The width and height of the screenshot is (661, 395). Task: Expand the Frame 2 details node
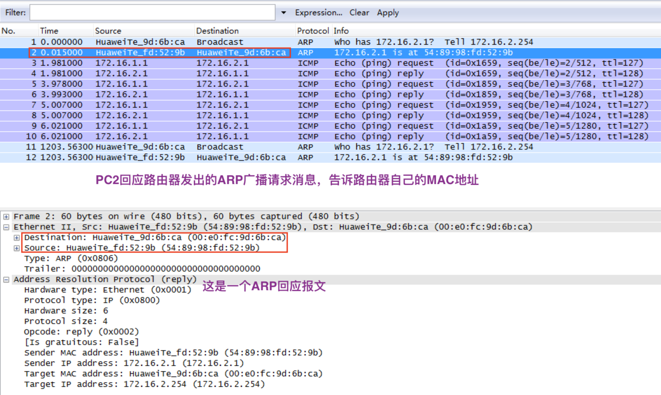6,216
